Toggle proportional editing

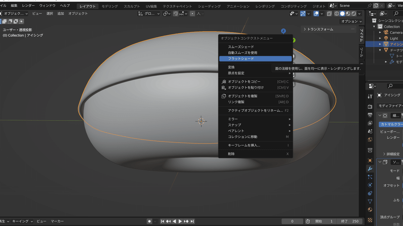[x=192, y=14]
